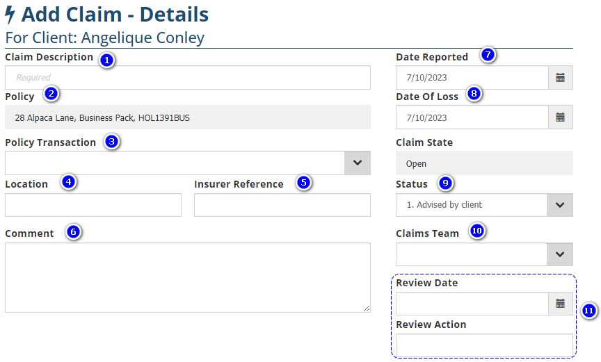Image resolution: width=601 pixels, height=362 pixels.
Task: Select the Insurer Reference input box
Action: [282, 205]
